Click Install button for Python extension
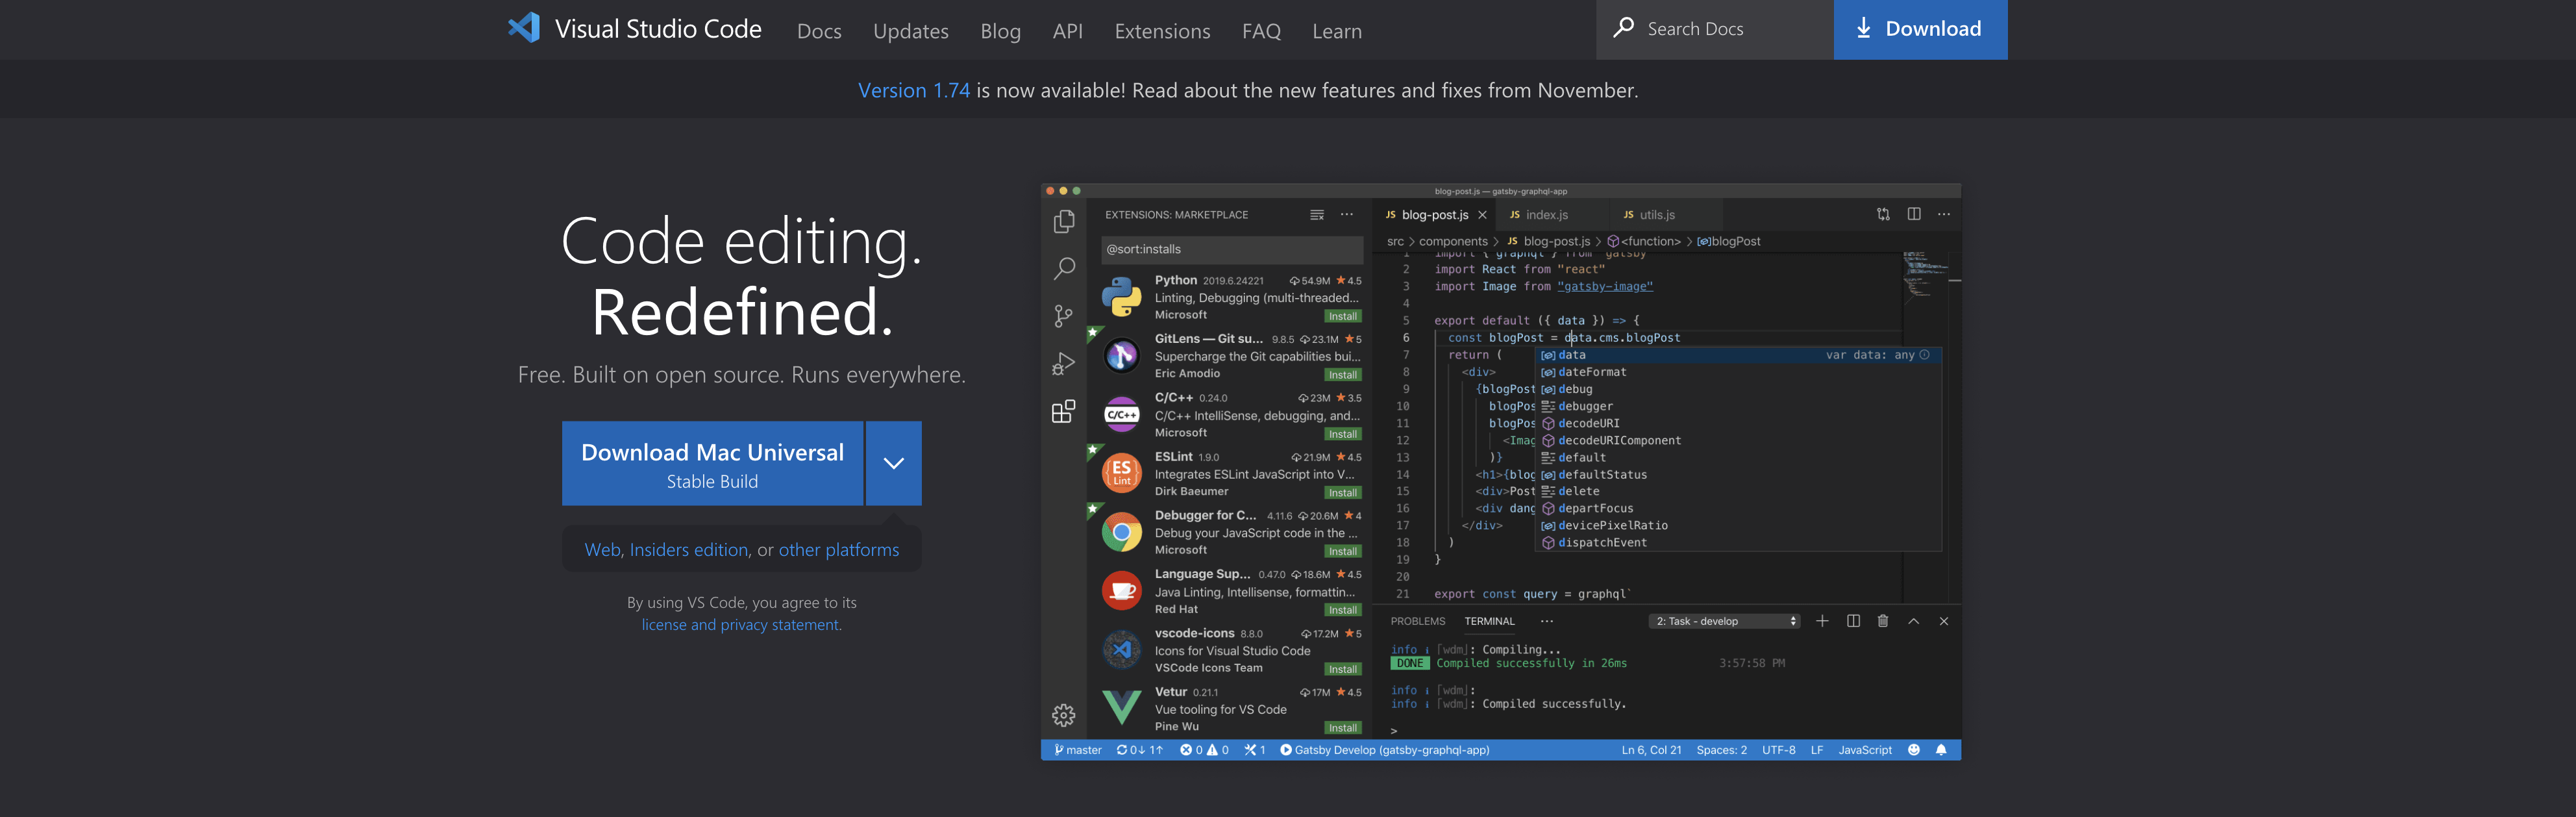This screenshot has height=817, width=2576. 1342,316
